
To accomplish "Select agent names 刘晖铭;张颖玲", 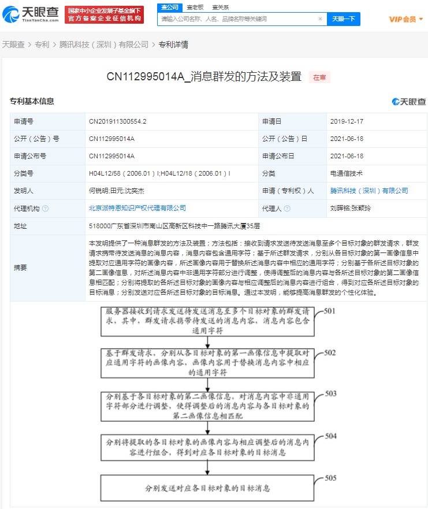I will coord(350,208).
